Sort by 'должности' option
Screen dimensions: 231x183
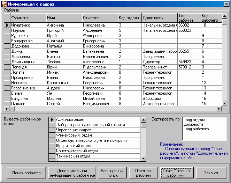[x=193, y=124]
